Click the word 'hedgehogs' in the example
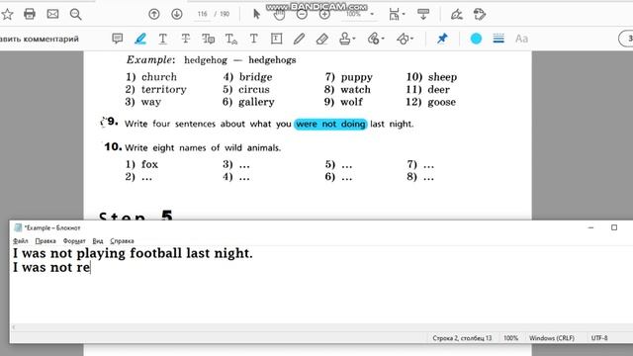This screenshot has width=633, height=356. [272, 60]
